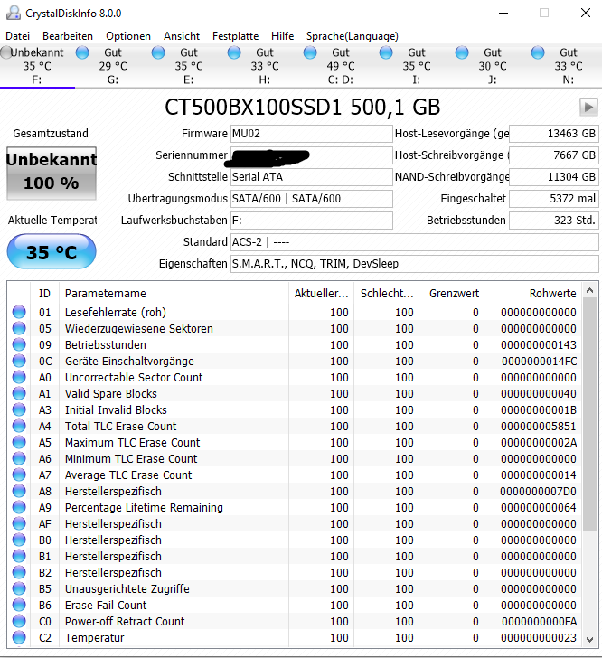Select the E: drive status orb

(158, 52)
